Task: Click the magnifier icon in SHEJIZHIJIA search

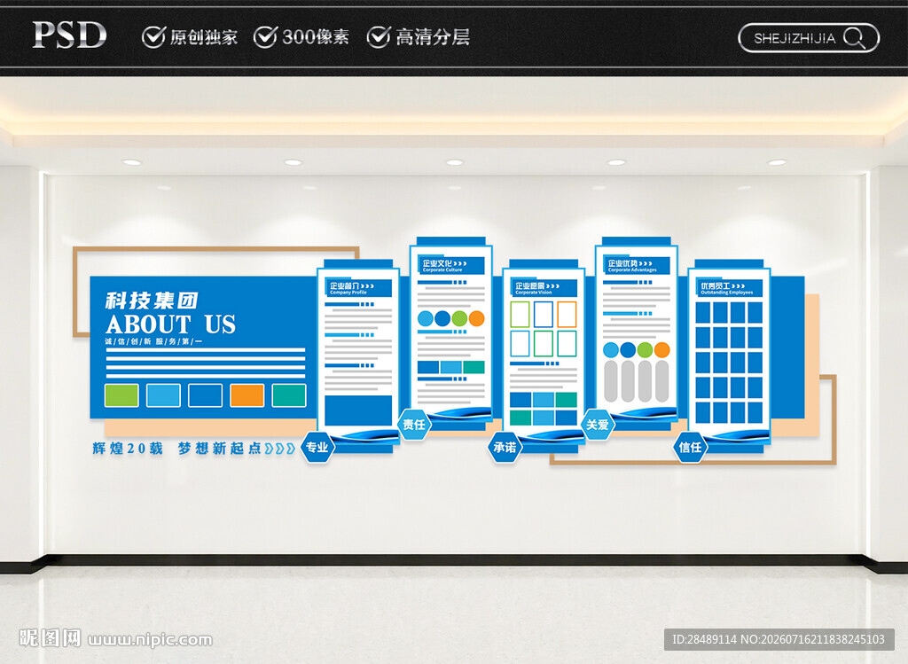Action: point(854,38)
